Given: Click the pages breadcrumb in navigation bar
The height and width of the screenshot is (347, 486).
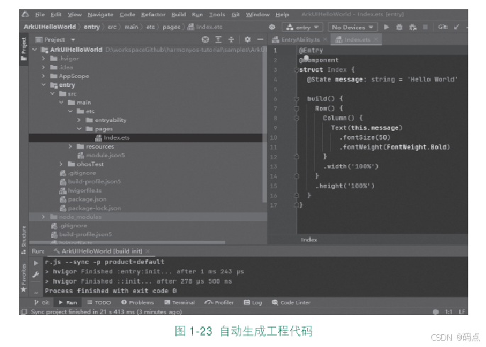Looking at the screenshot, I should pyautogui.click(x=172, y=27).
